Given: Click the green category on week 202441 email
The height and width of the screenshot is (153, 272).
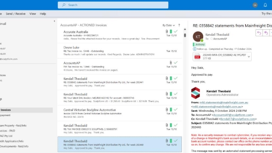Looking at the screenshot, I should click(171, 78).
